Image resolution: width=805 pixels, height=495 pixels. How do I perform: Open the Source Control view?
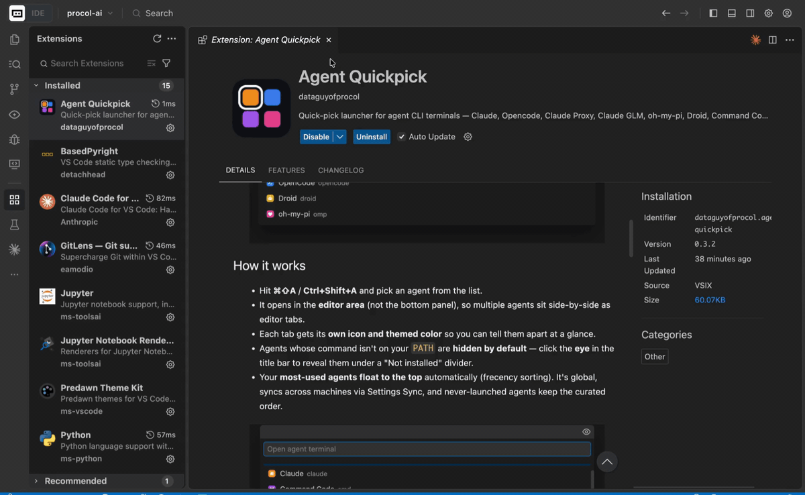tap(14, 89)
